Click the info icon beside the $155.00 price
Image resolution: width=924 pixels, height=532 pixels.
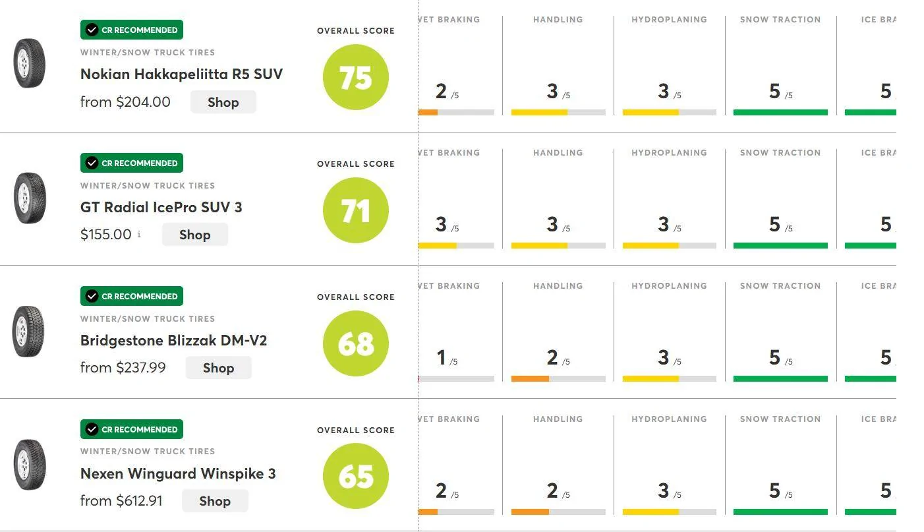pos(139,234)
